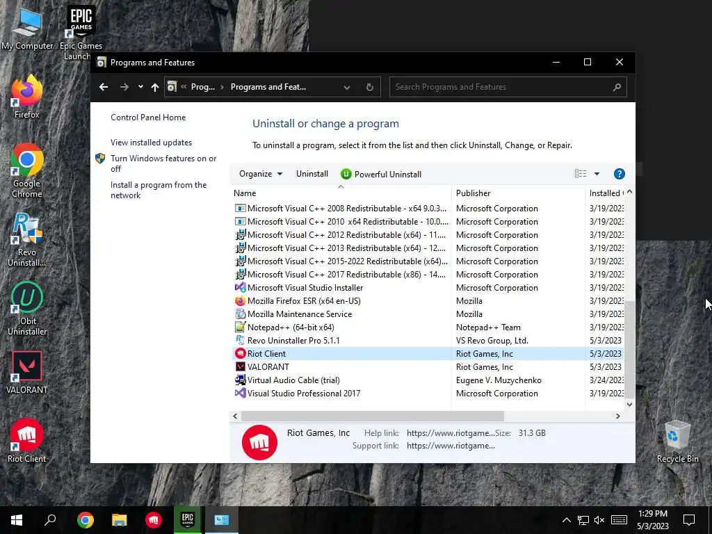This screenshot has height=534, width=712.
Task: Launch Epic Games Launcher desktop shortcut
Action: pyautogui.click(x=81, y=32)
